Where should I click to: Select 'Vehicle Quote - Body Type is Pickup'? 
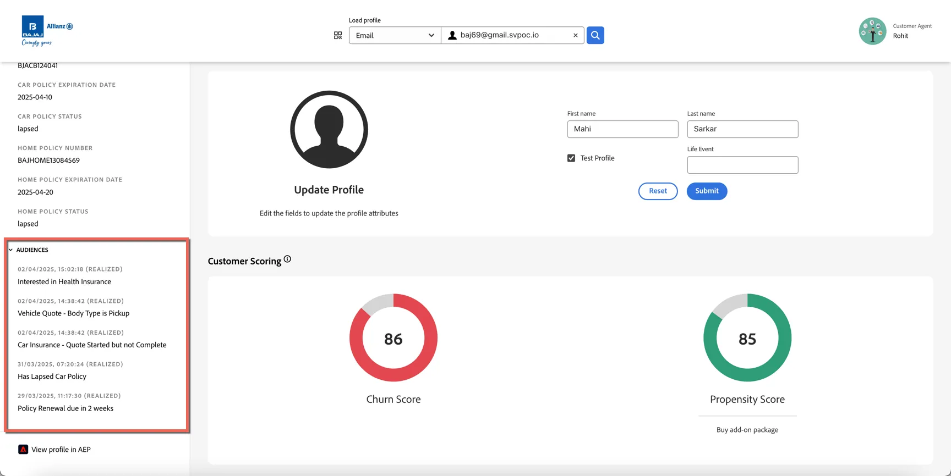[x=74, y=313]
